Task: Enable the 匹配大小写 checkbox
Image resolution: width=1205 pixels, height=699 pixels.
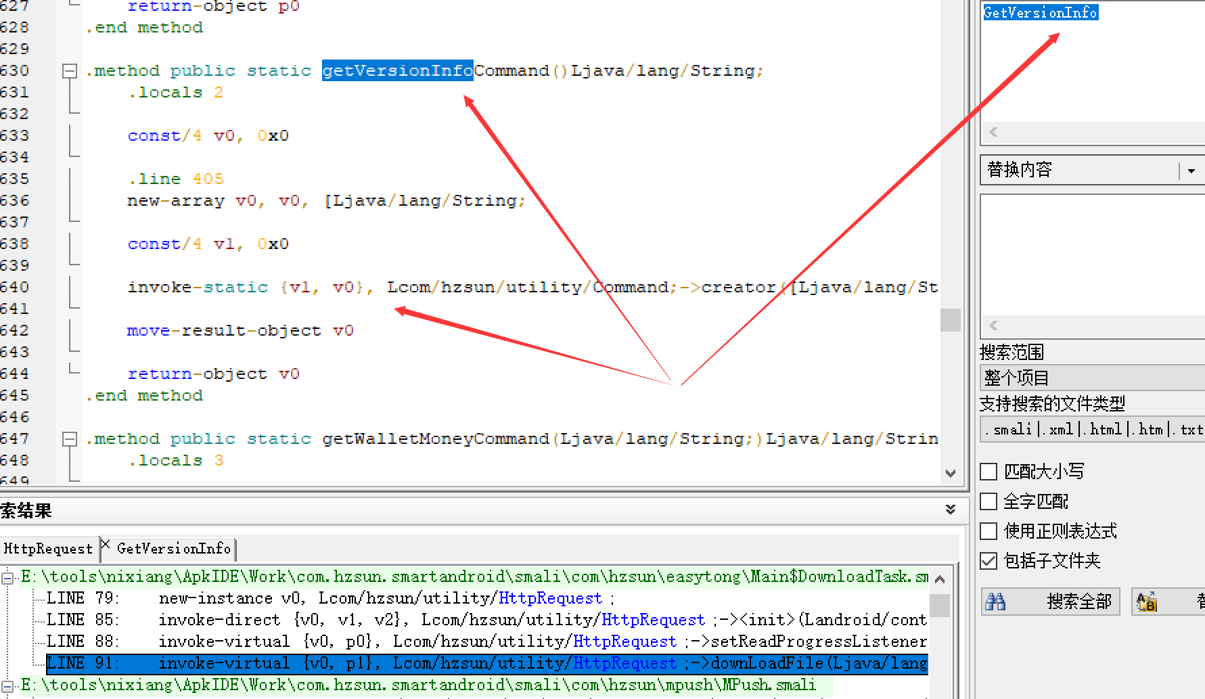Action: point(988,471)
